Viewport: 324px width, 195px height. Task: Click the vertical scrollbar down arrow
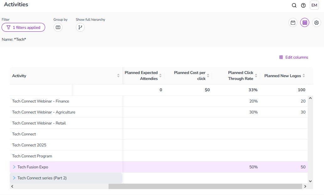pyautogui.click(x=311, y=181)
